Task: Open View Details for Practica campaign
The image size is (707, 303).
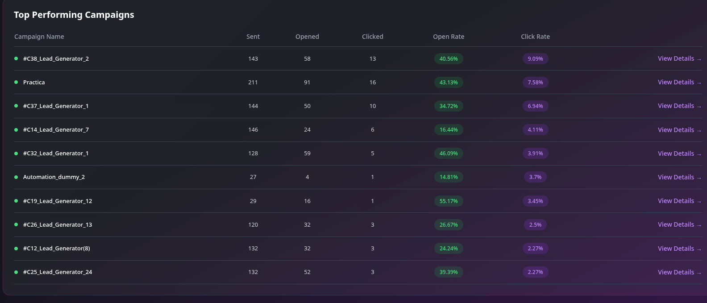Action: [x=679, y=82]
